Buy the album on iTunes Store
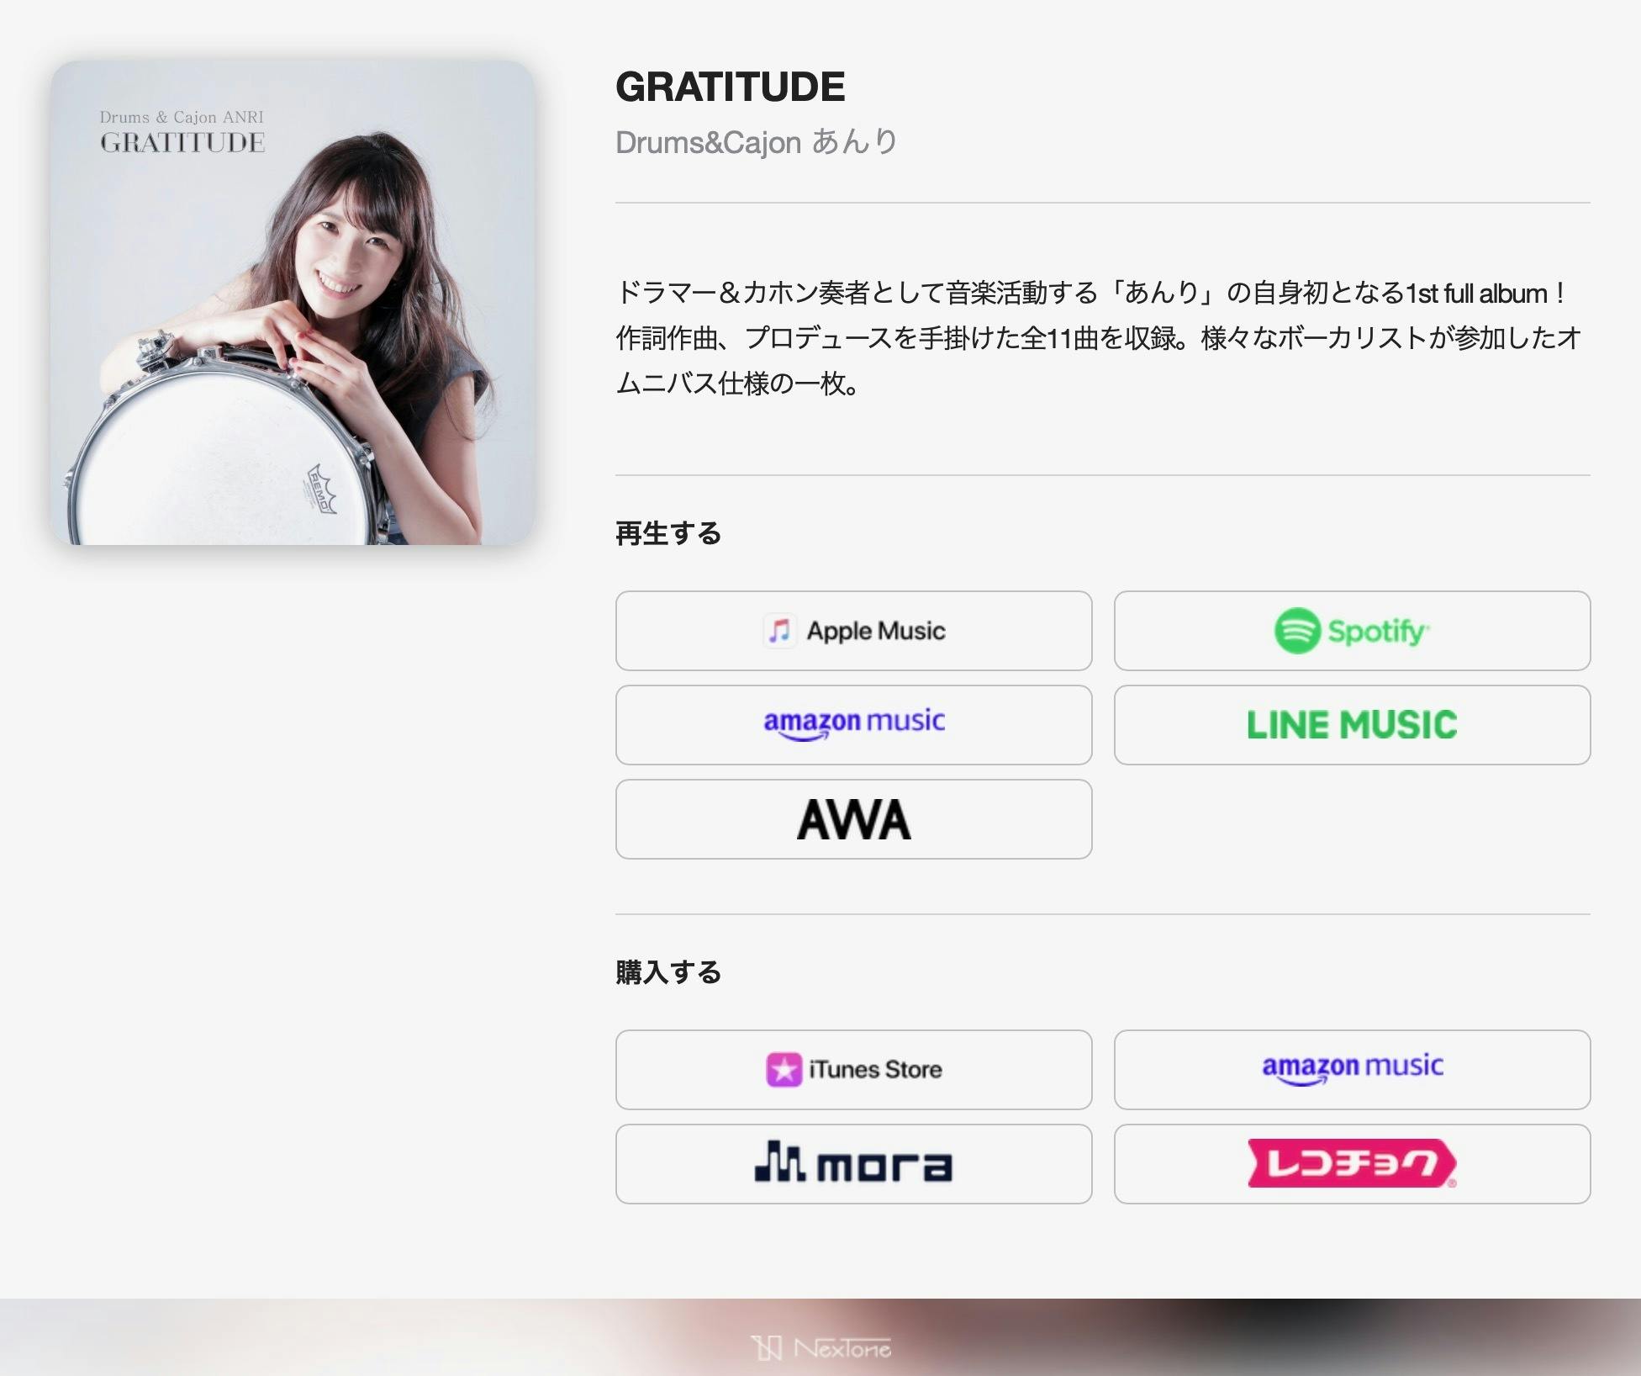The image size is (1641, 1376). point(853,1070)
